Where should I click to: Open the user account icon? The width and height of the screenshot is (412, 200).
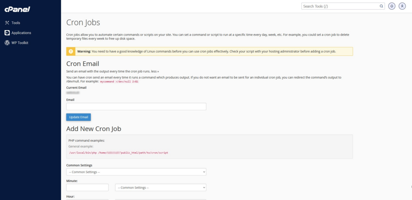click(402, 6)
